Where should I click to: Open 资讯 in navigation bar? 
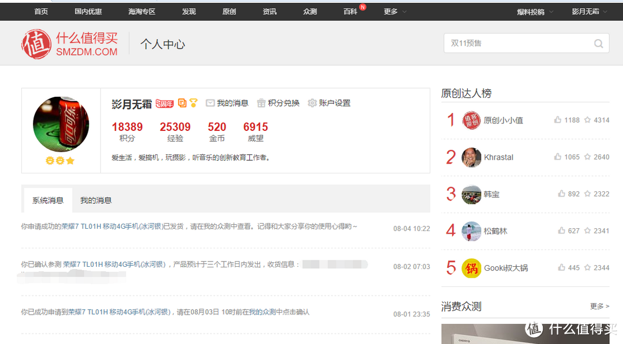coord(269,12)
